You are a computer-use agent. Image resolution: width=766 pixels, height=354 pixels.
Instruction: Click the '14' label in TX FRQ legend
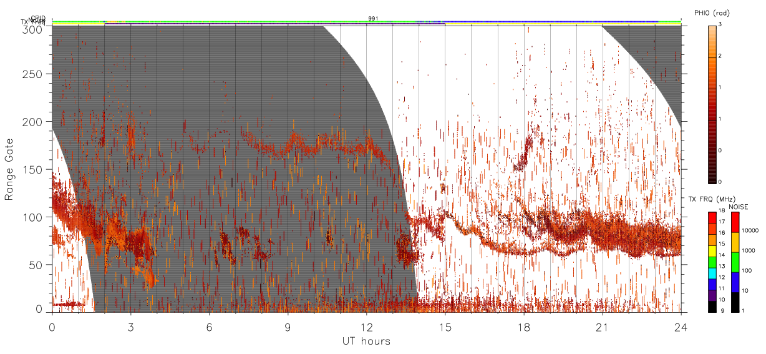(722, 257)
